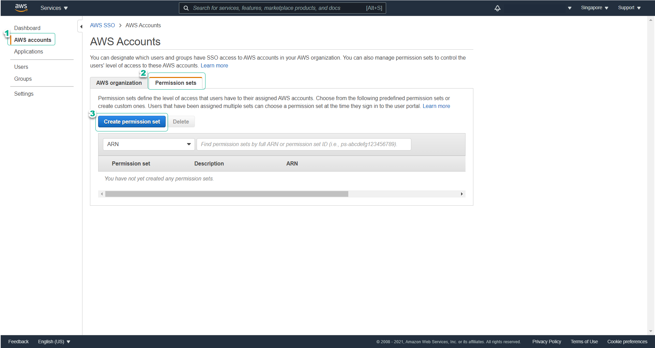Open the notifications bell
The height and width of the screenshot is (348, 655).
pos(498,8)
